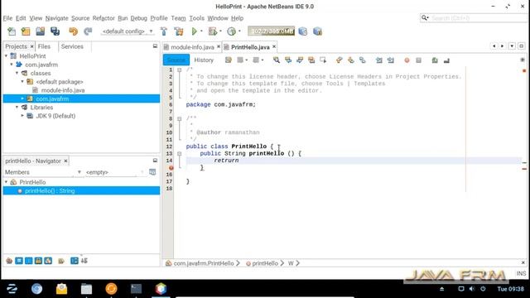
Task: Click the memory usage bar to run GC
Action: click(271, 31)
